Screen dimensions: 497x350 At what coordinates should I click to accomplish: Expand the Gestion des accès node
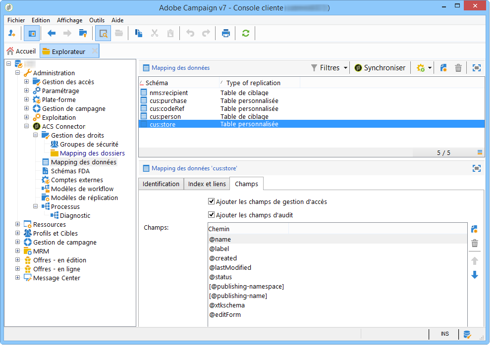[26, 82]
